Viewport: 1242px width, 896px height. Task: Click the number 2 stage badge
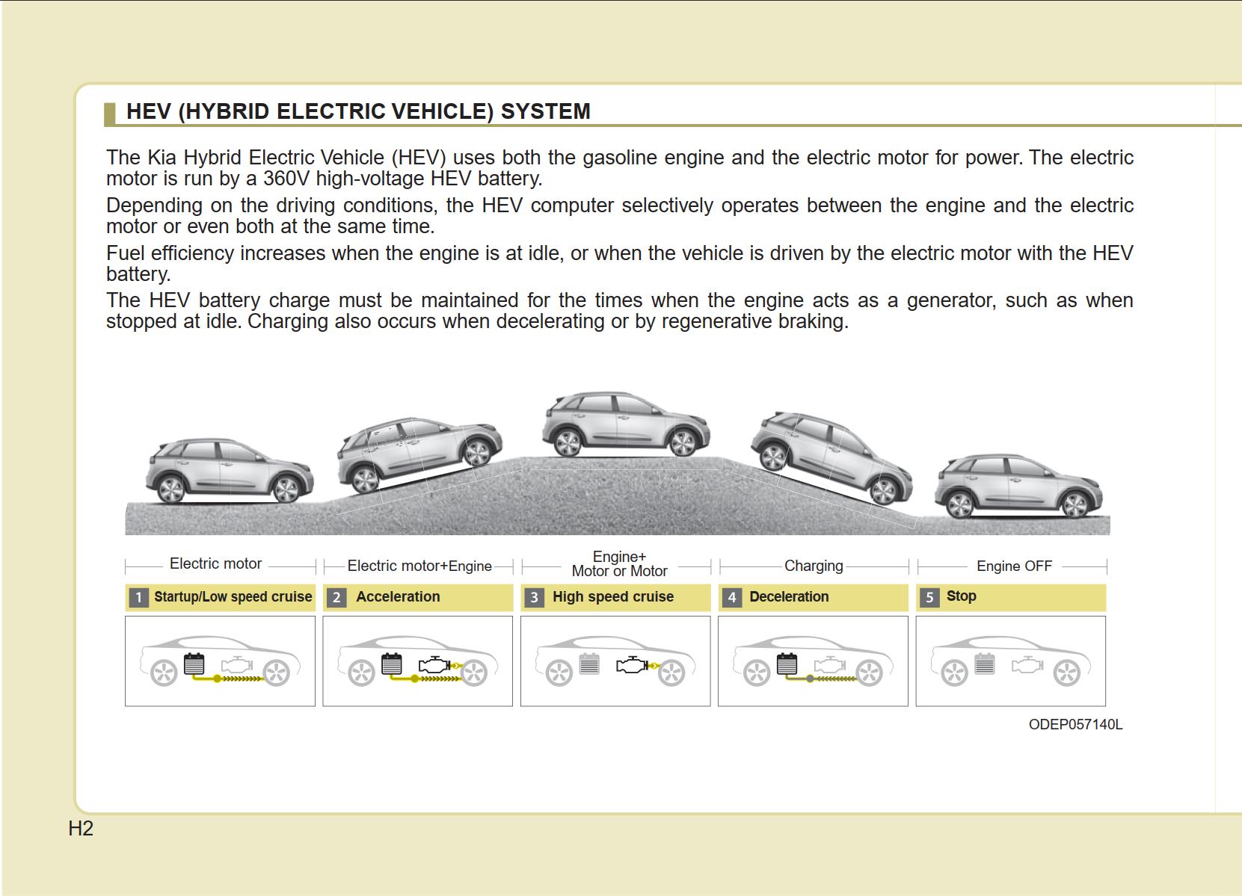click(x=336, y=597)
